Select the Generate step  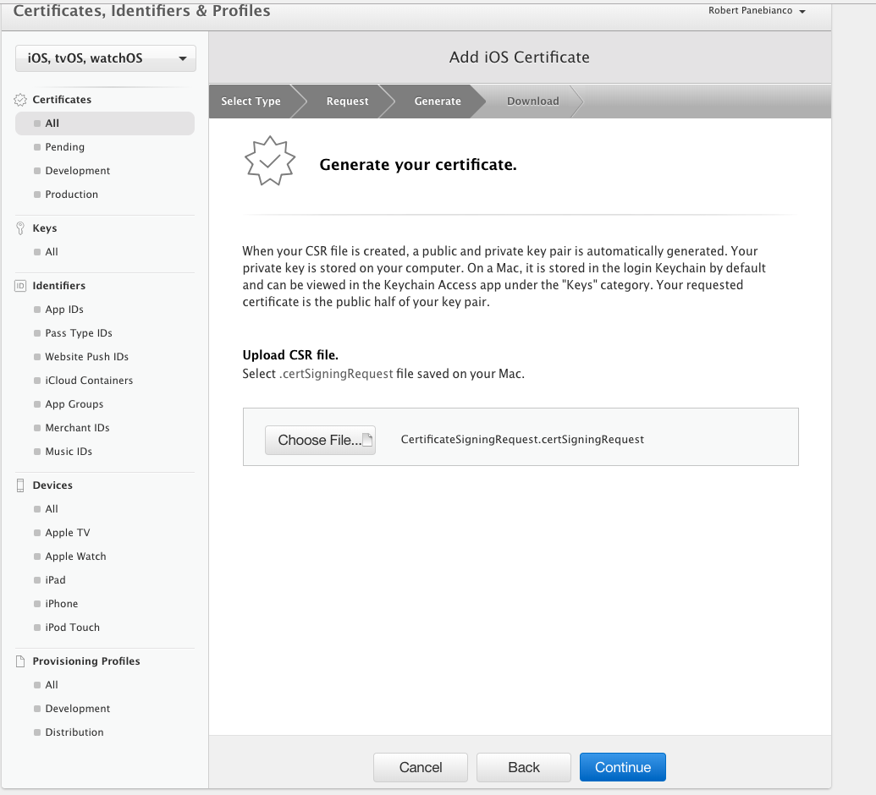pos(438,101)
